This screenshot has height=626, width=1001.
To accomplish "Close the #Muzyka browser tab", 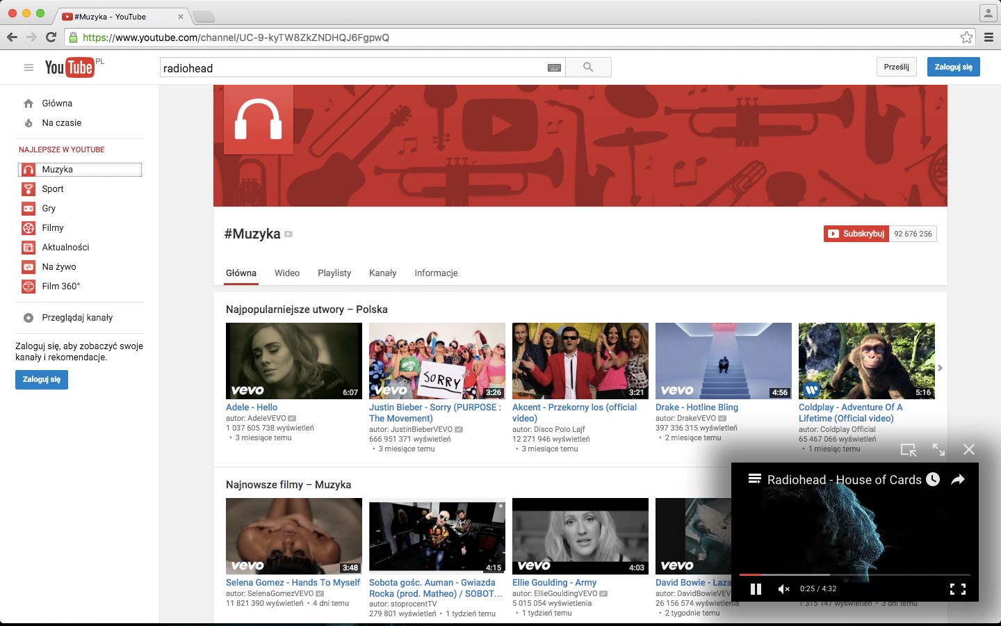I will 181,17.
